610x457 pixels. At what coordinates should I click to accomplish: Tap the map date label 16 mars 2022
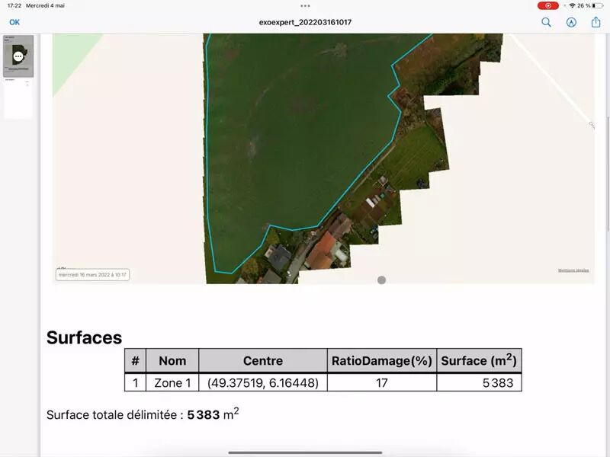(x=92, y=275)
